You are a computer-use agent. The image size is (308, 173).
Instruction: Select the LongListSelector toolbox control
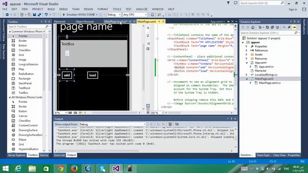(28, 64)
